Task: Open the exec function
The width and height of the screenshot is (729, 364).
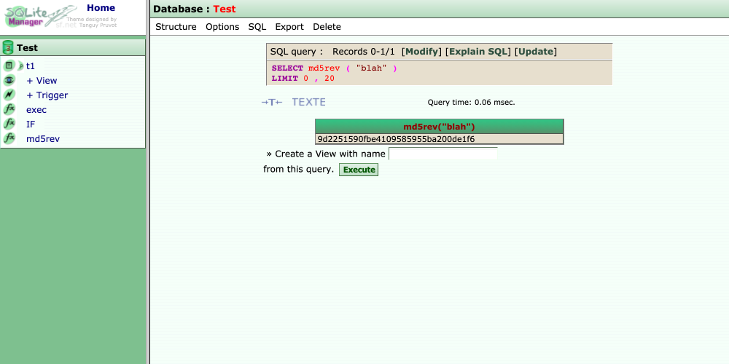Action: tap(36, 110)
